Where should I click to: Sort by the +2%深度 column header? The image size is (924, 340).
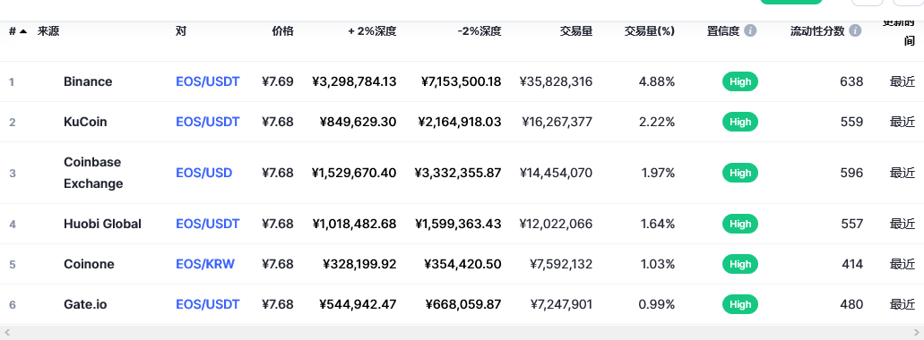(x=372, y=31)
